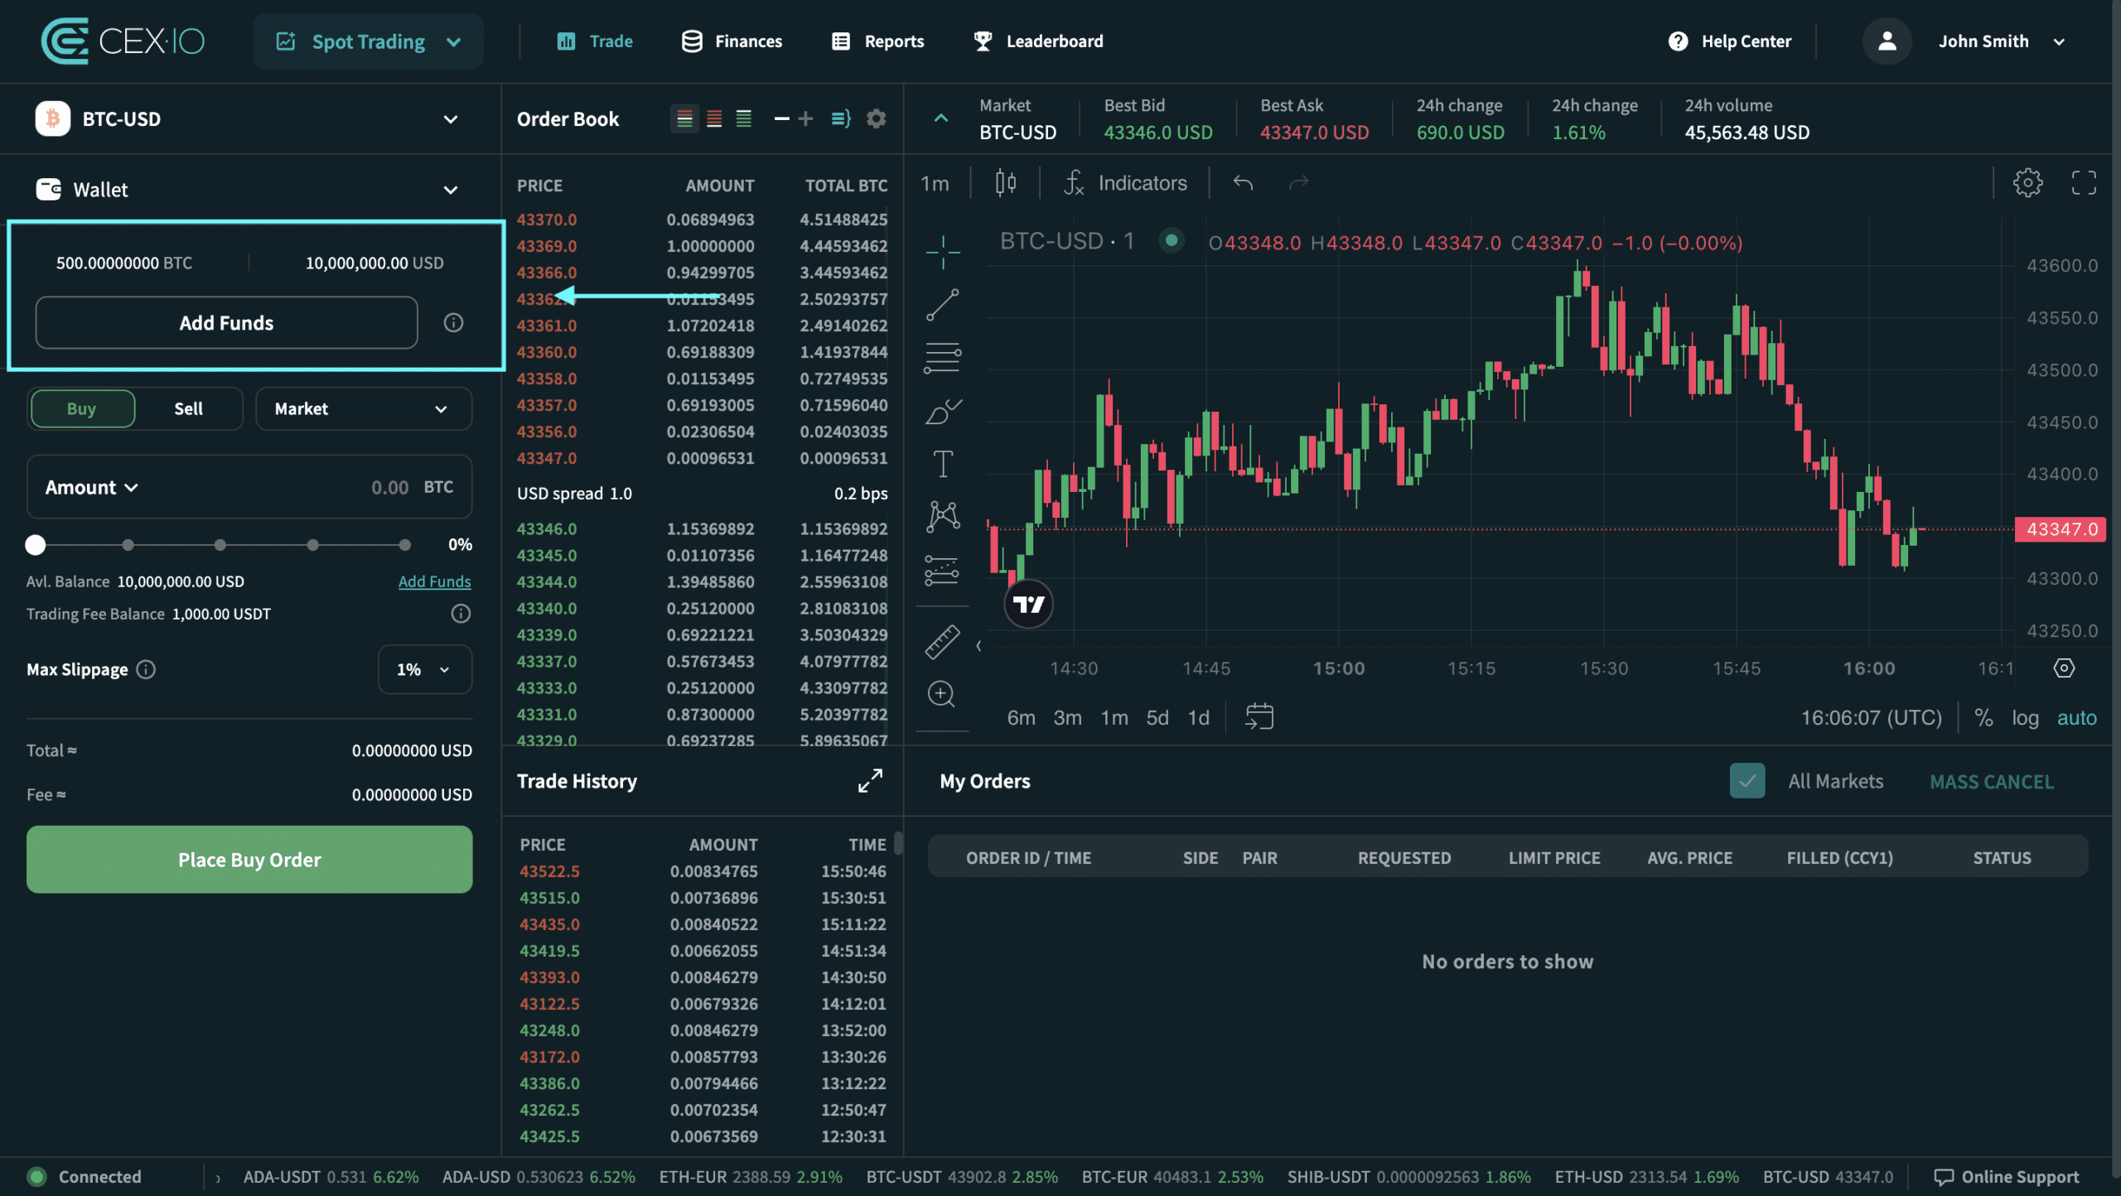Expand the Trade History panel
The image size is (2121, 1196).
pos(870,780)
